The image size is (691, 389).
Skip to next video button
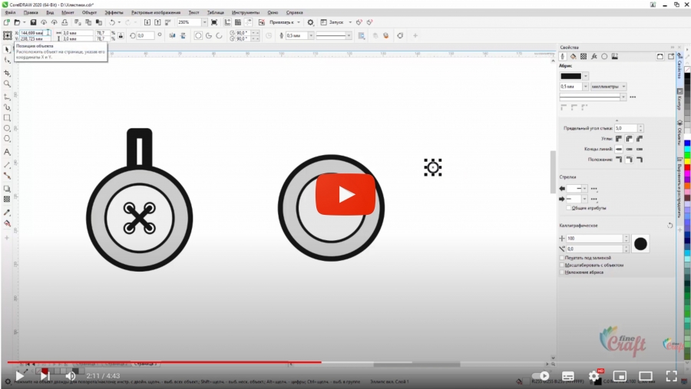pyautogui.click(x=45, y=376)
